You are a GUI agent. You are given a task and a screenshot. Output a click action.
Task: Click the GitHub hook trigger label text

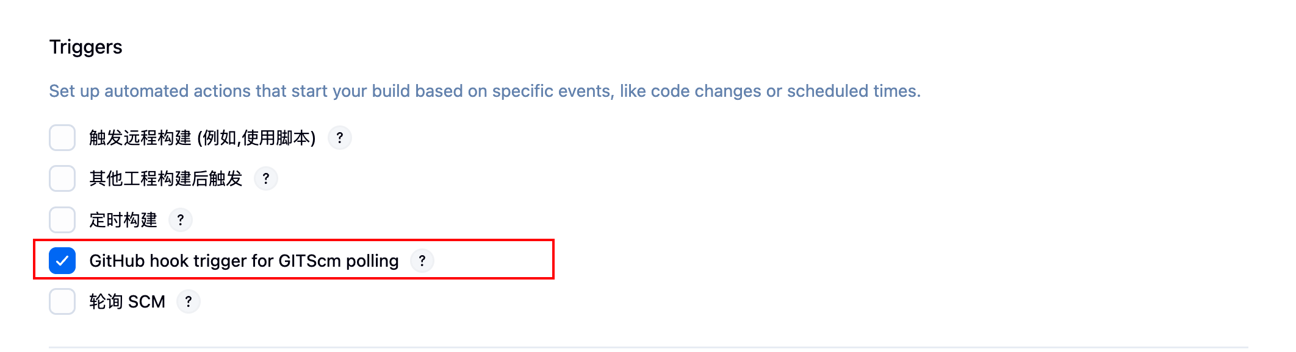coord(244,261)
